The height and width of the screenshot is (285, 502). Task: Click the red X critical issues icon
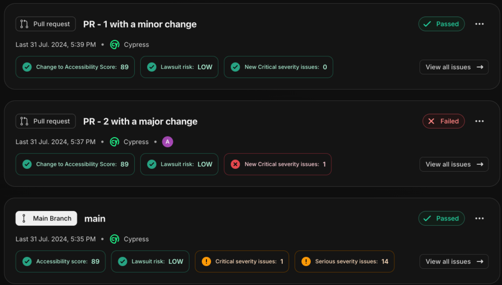click(x=235, y=164)
